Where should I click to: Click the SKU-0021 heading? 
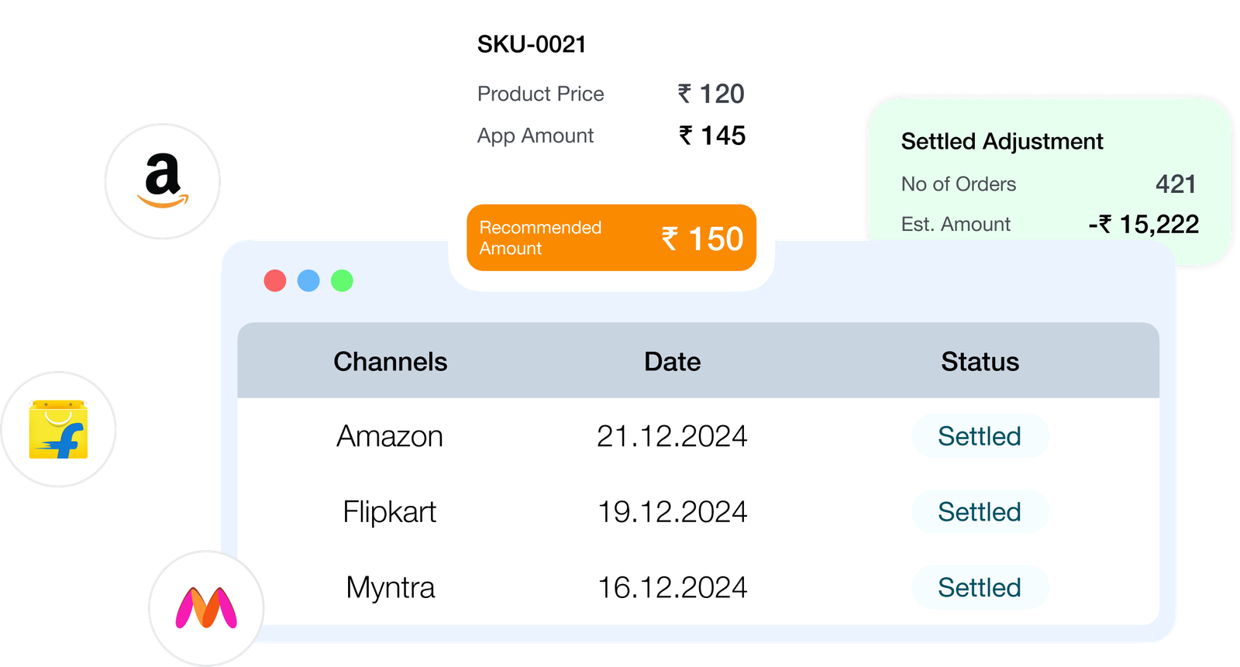(532, 45)
